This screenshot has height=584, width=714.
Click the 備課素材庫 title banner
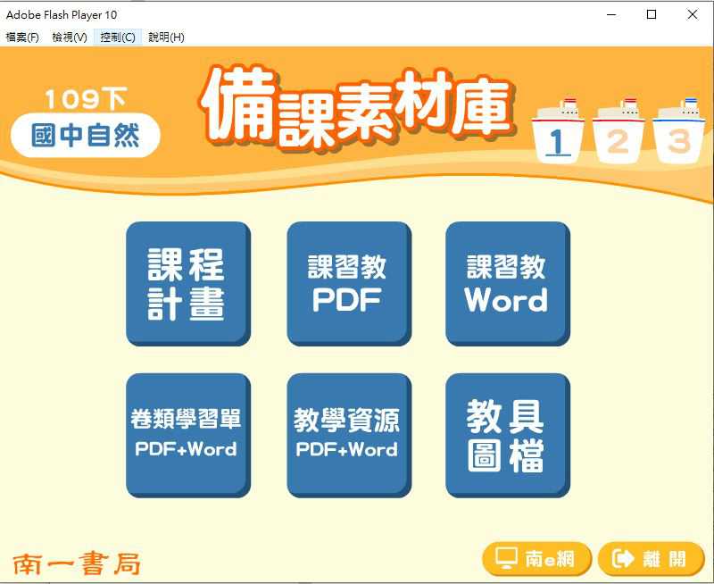[357, 108]
